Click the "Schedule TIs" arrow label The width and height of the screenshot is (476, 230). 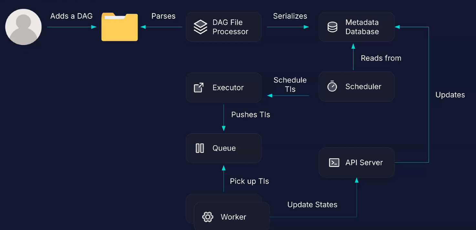click(x=290, y=85)
